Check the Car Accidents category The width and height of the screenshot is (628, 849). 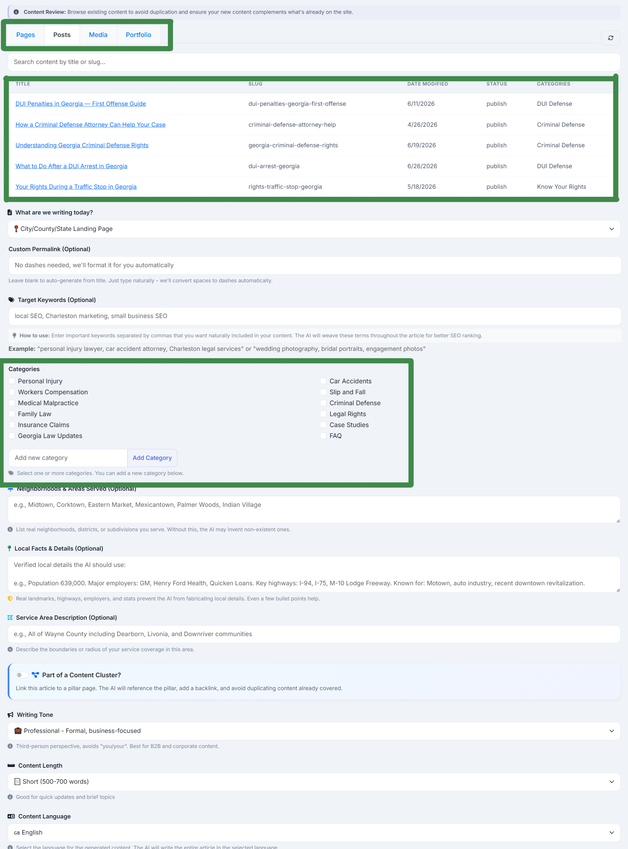coord(323,381)
